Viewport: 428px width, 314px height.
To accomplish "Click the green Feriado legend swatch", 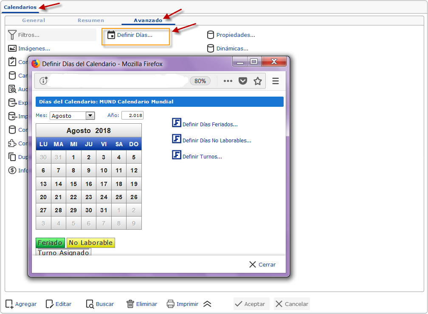I will 50,243.
